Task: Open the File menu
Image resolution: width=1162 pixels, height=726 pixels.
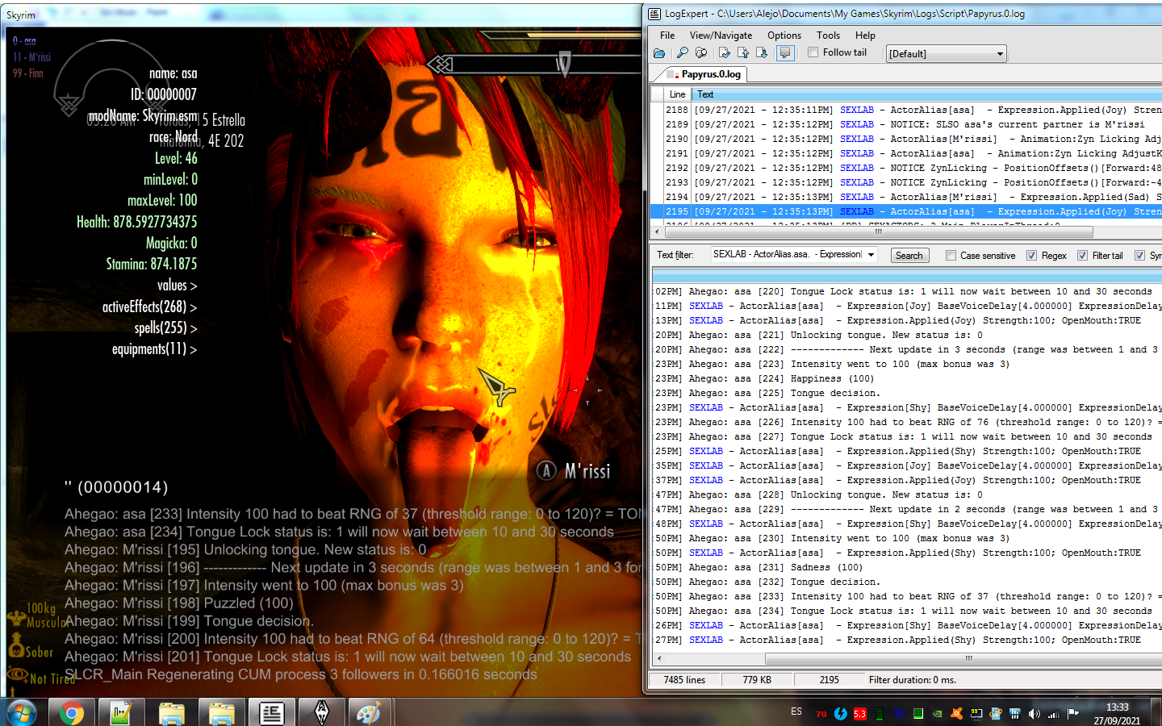Action: click(667, 35)
